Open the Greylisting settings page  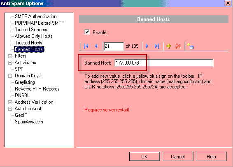[x=25, y=82]
